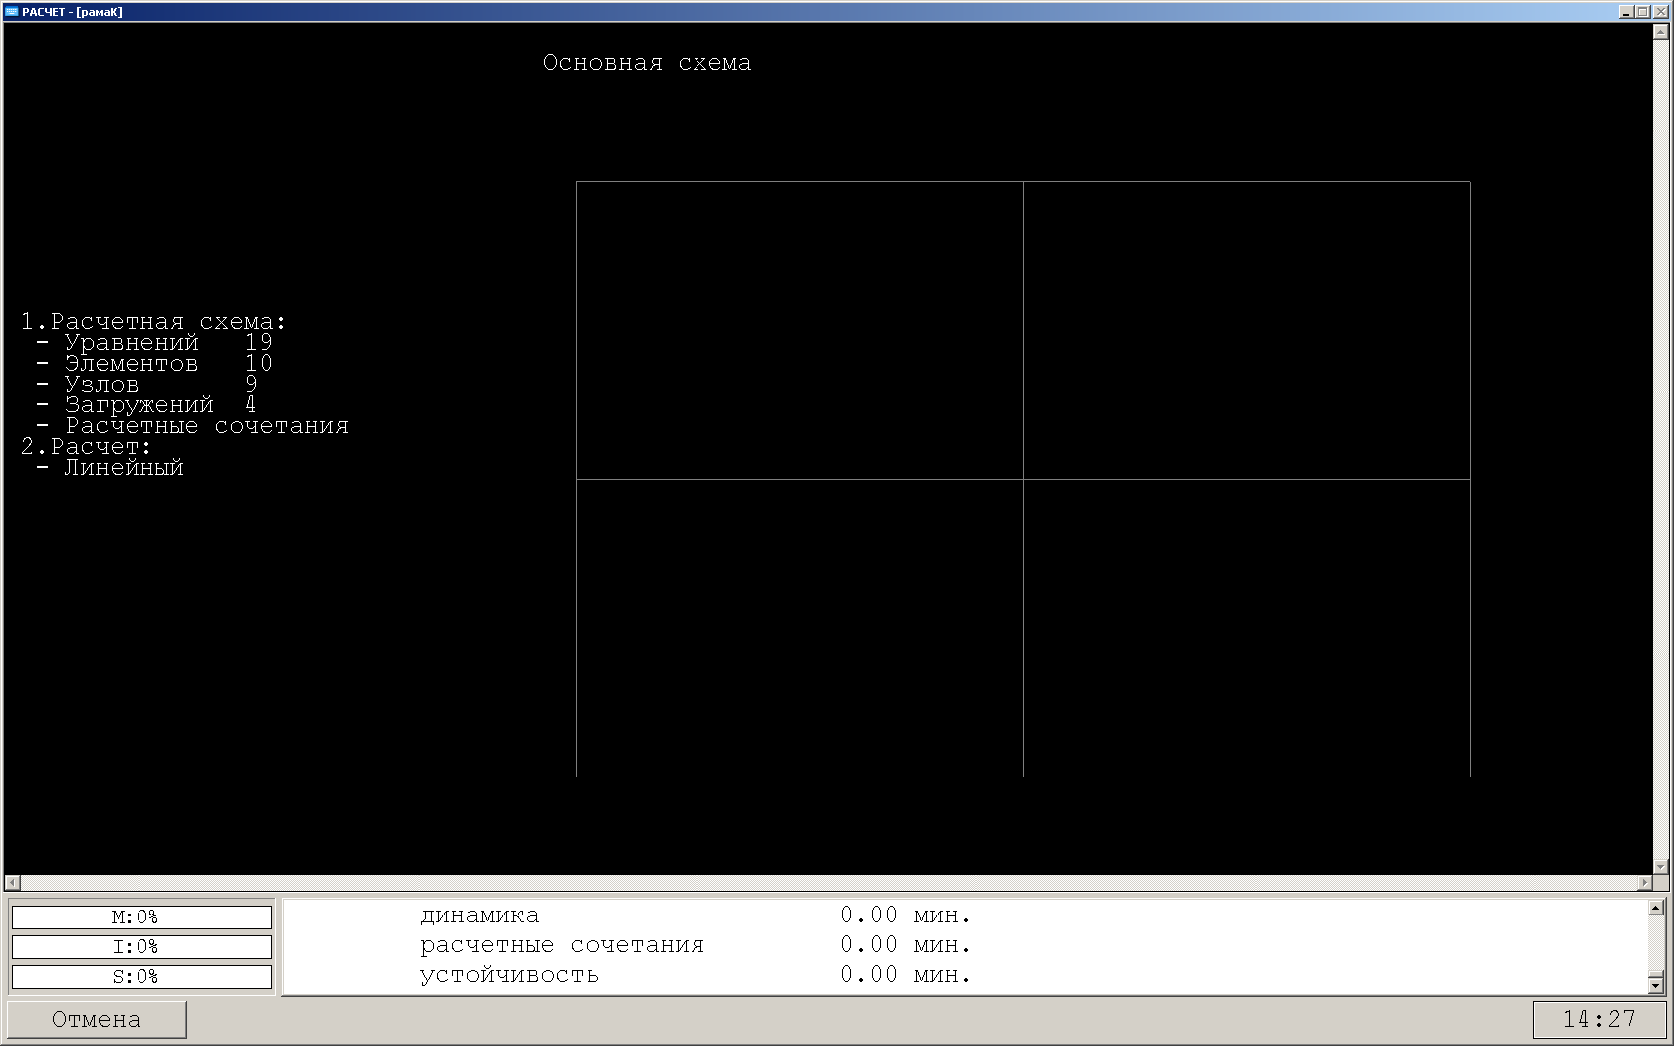1674x1046 pixels.
Task: Click the S:0% progress bar
Action: [x=141, y=977]
